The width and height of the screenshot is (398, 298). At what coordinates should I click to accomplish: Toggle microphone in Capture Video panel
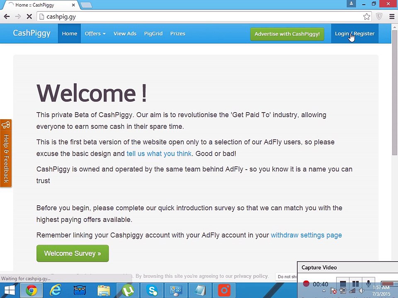pyautogui.click(x=368, y=283)
